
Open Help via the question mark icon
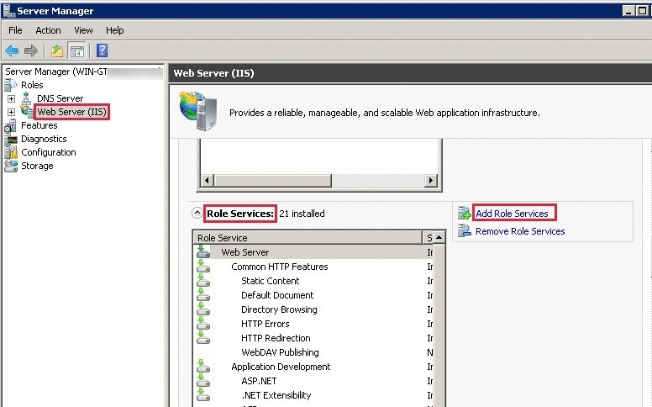(102, 50)
